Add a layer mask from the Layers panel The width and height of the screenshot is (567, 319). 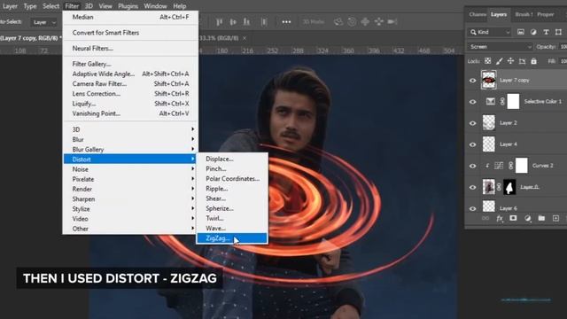tap(513, 219)
